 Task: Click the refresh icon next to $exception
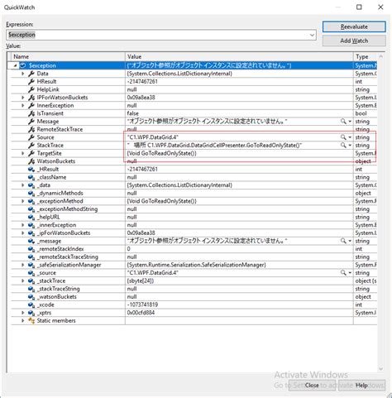23,65
